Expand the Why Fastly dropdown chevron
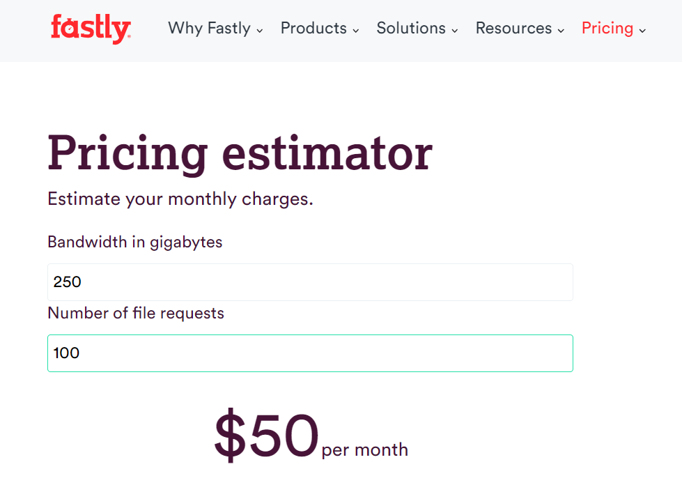 click(261, 31)
